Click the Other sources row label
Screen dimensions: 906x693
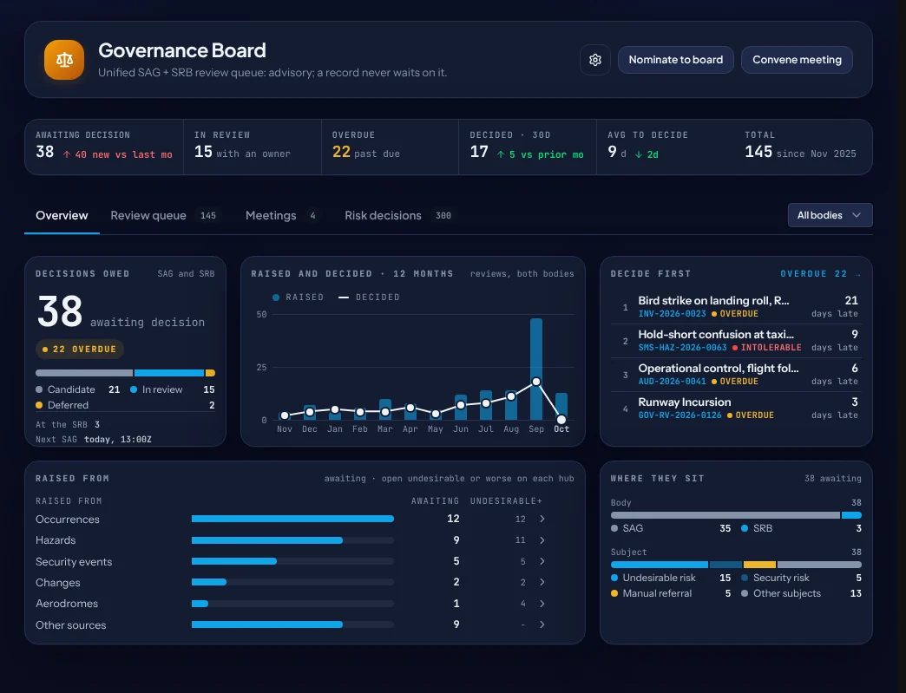pos(70,624)
